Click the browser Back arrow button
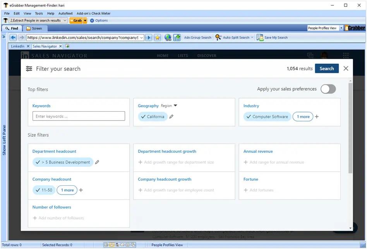 point(13,37)
